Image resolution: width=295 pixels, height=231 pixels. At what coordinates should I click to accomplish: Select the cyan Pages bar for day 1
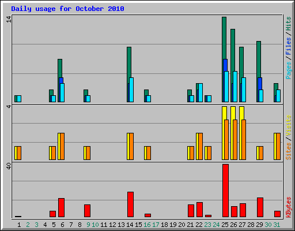(x=19, y=99)
